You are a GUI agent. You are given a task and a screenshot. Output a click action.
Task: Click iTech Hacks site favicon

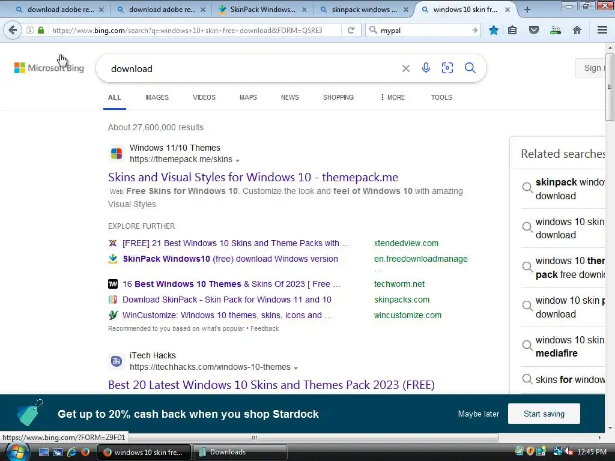tap(116, 361)
